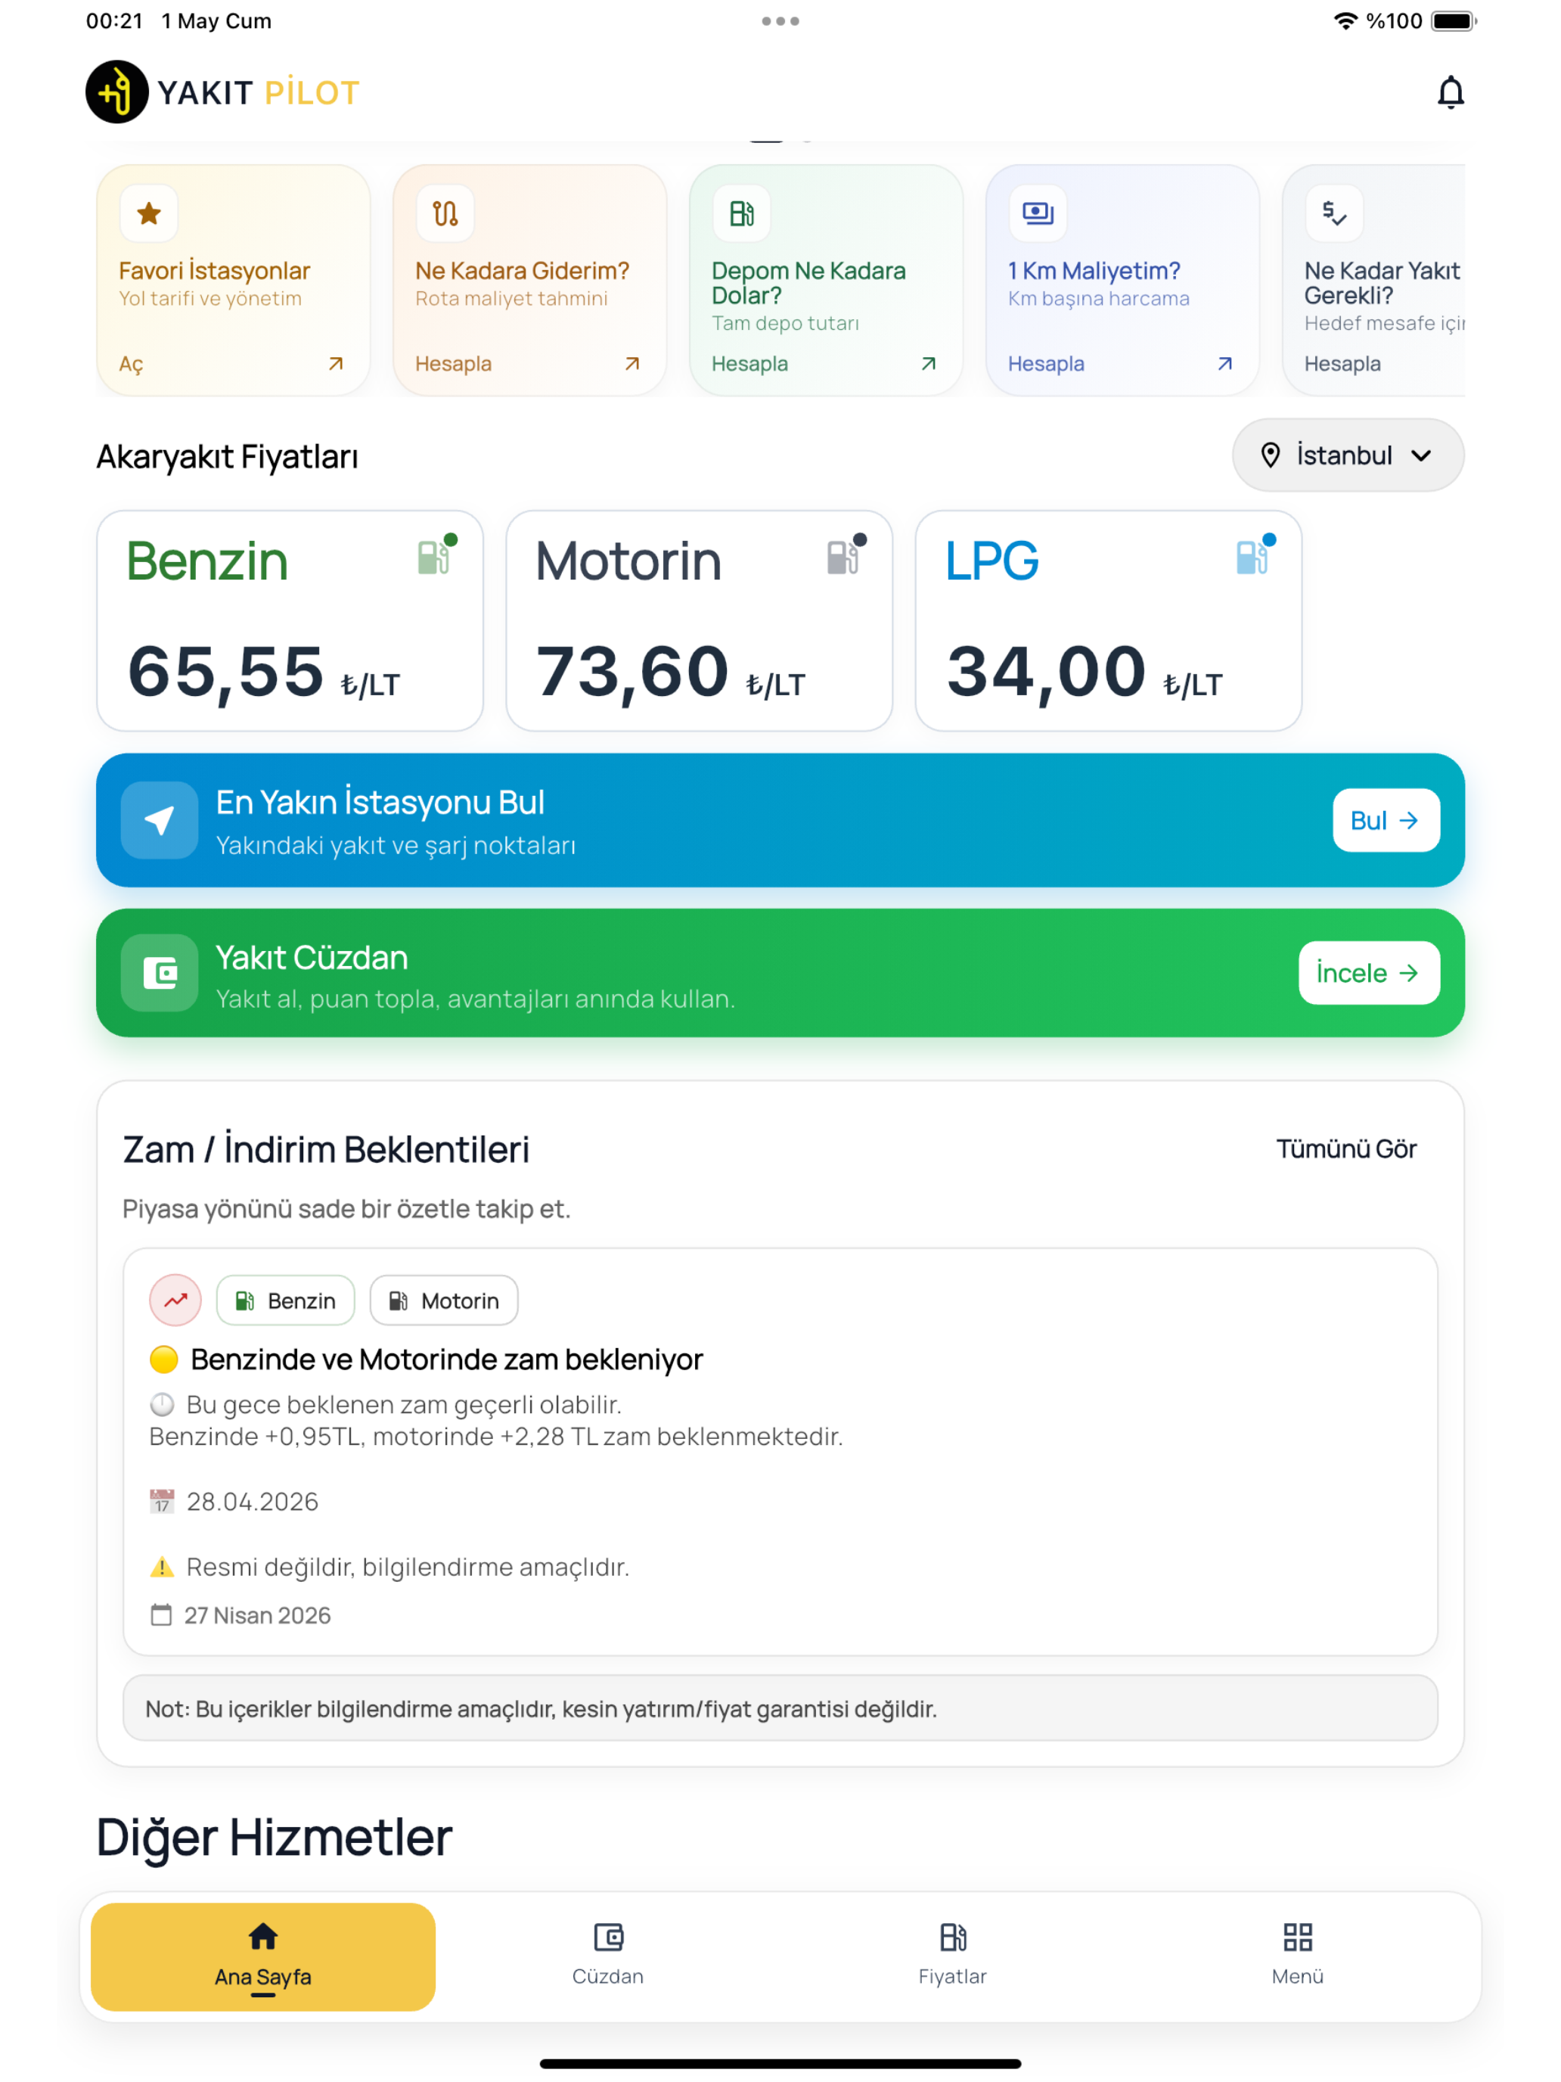
Task: Open Tümünü Gör link
Action: (1346, 1148)
